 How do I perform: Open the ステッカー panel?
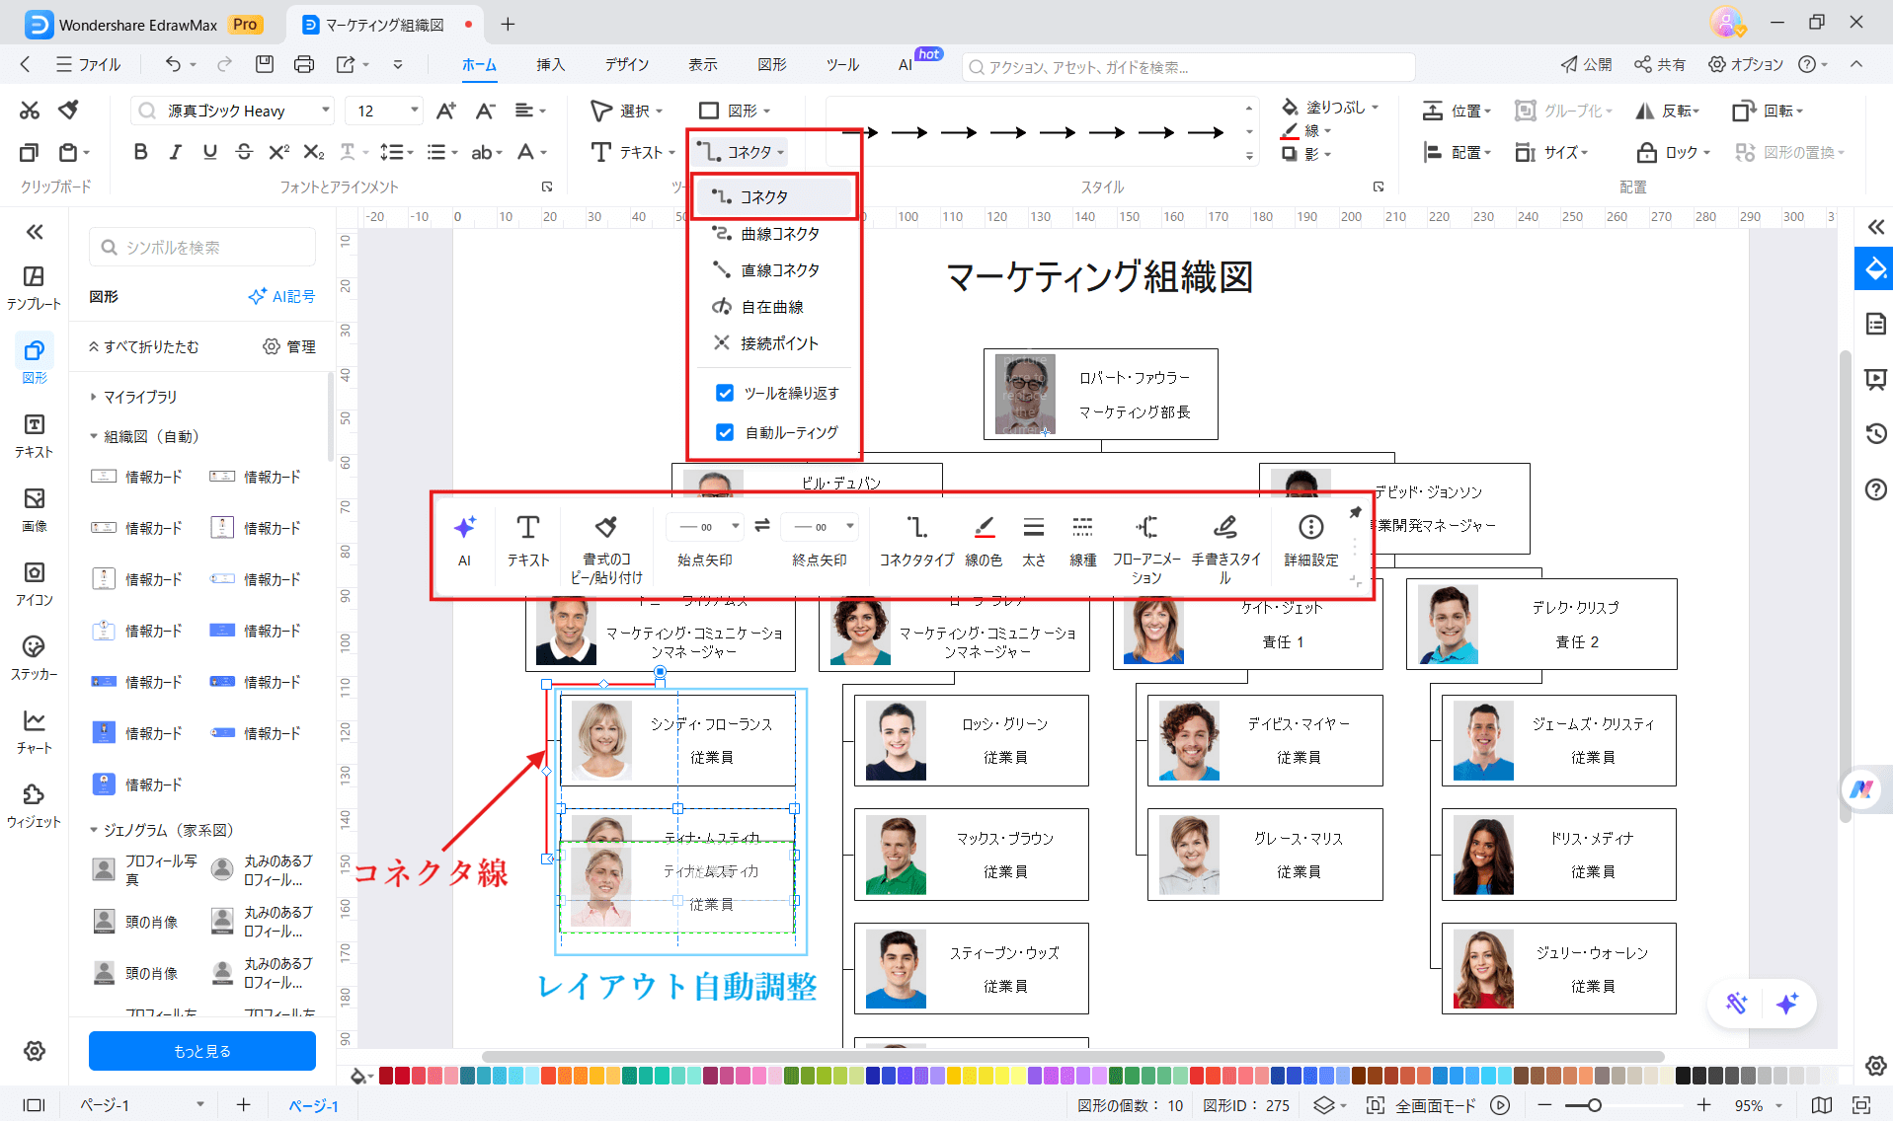[x=34, y=656]
